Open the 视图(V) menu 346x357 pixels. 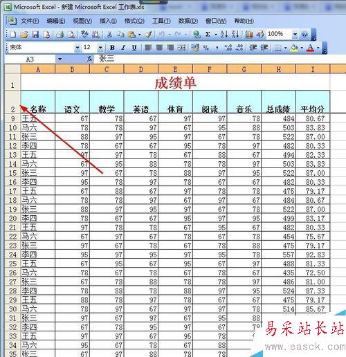82,21
